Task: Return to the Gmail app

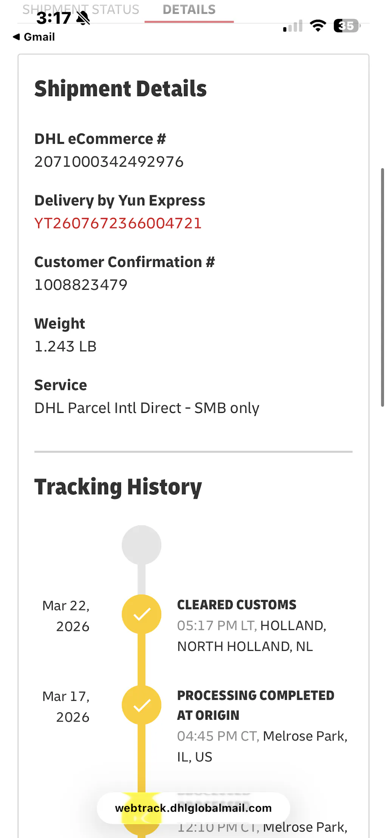Action: pyautogui.click(x=39, y=37)
